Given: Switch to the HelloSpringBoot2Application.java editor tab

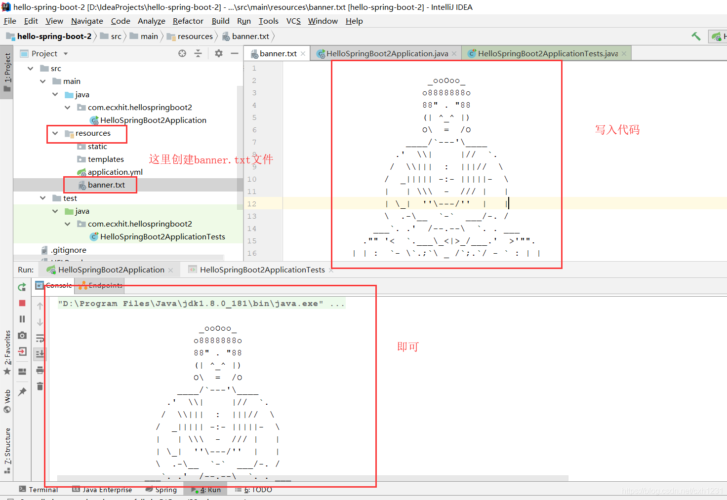Looking at the screenshot, I should tap(387, 53).
